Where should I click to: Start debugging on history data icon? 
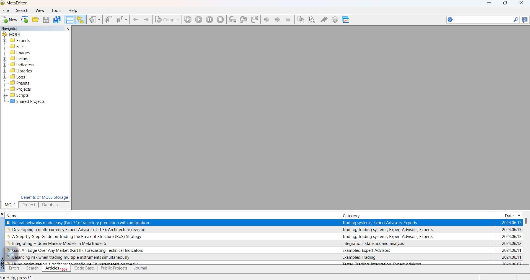(x=188, y=20)
